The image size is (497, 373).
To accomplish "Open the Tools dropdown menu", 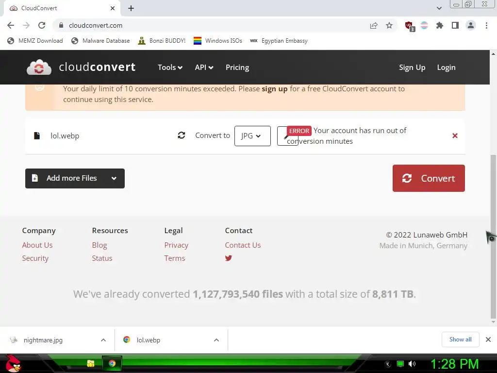I will (170, 67).
